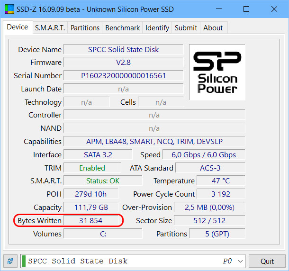Click the S.M.A.R.T. Status: OK field
The width and height of the screenshot is (289, 271).
click(102, 181)
